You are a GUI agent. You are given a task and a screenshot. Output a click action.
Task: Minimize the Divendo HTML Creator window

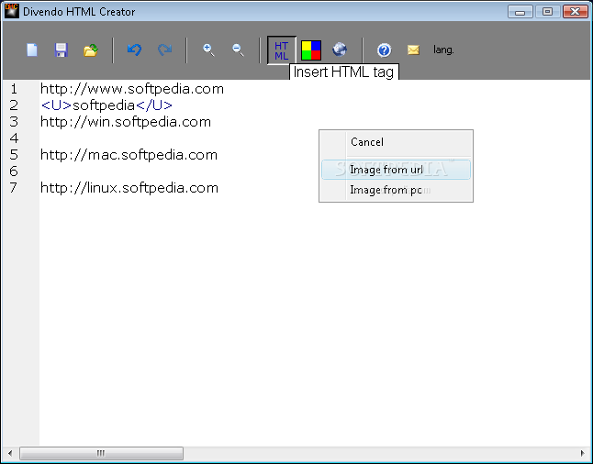[x=520, y=12]
